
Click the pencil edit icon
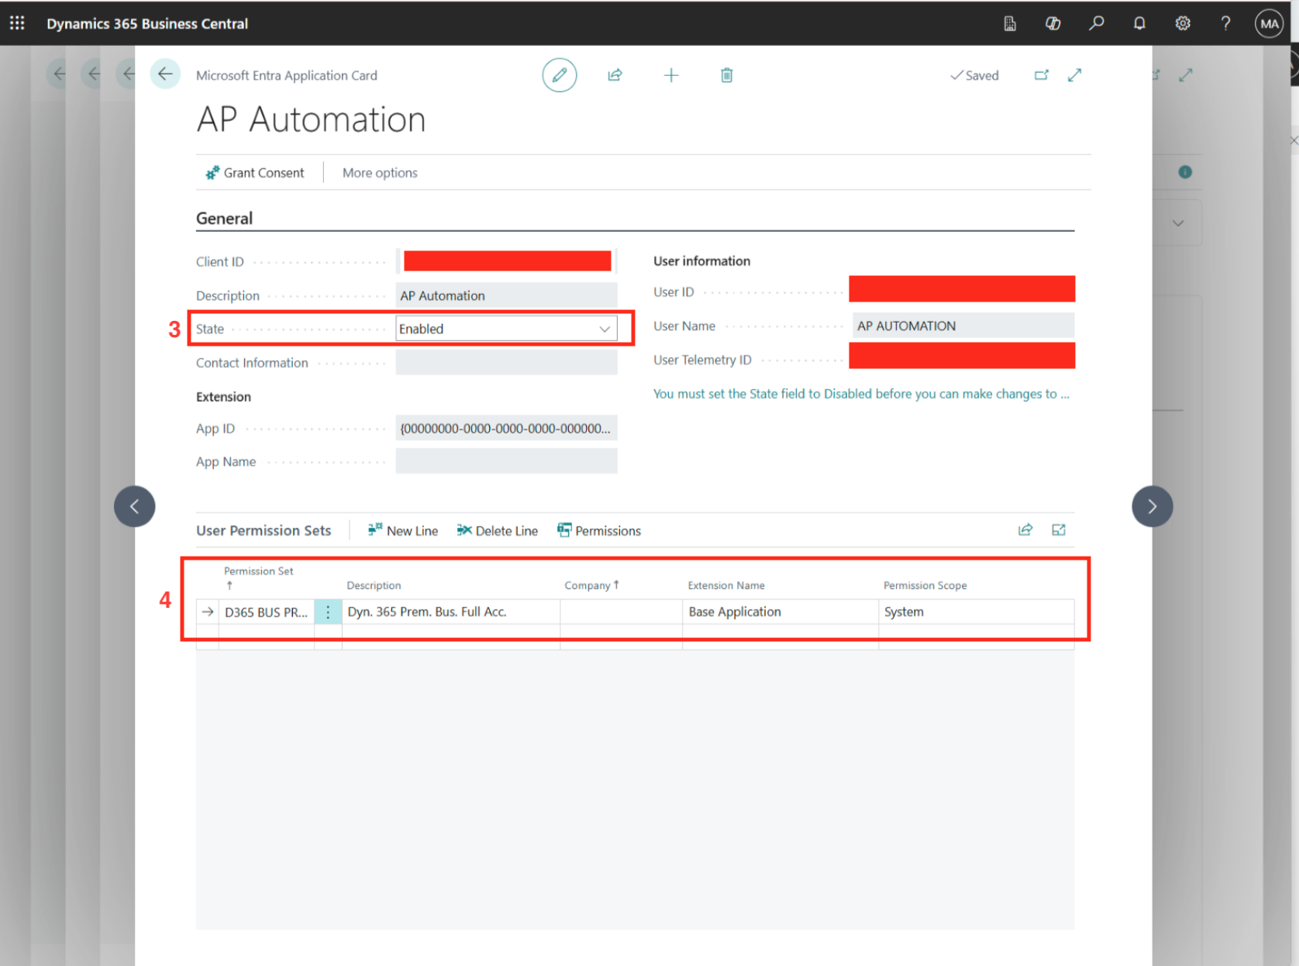559,75
